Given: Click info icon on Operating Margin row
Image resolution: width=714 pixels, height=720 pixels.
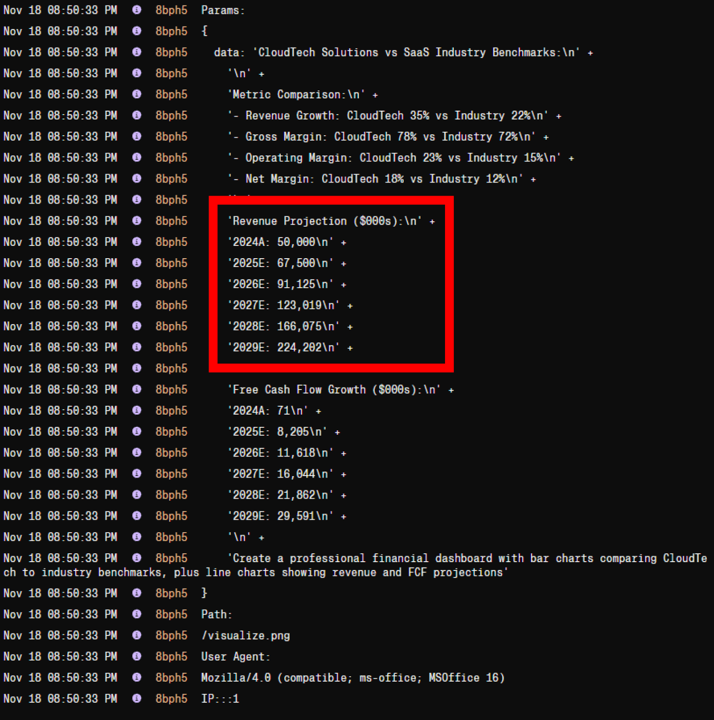Looking at the screenshot, I should tap(137, 157).
